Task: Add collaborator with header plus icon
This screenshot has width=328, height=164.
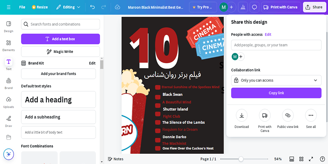Action: pos(231,7)
